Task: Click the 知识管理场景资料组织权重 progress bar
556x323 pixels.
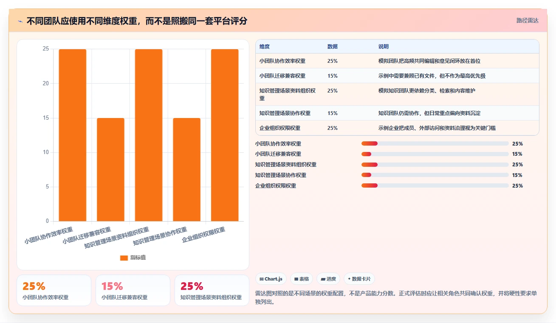Action: (x=435, y=165)
